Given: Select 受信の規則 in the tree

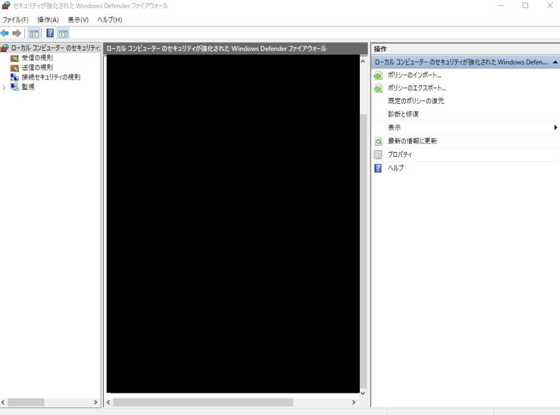Looking at the screenshot, I should (x=37, y=58).
